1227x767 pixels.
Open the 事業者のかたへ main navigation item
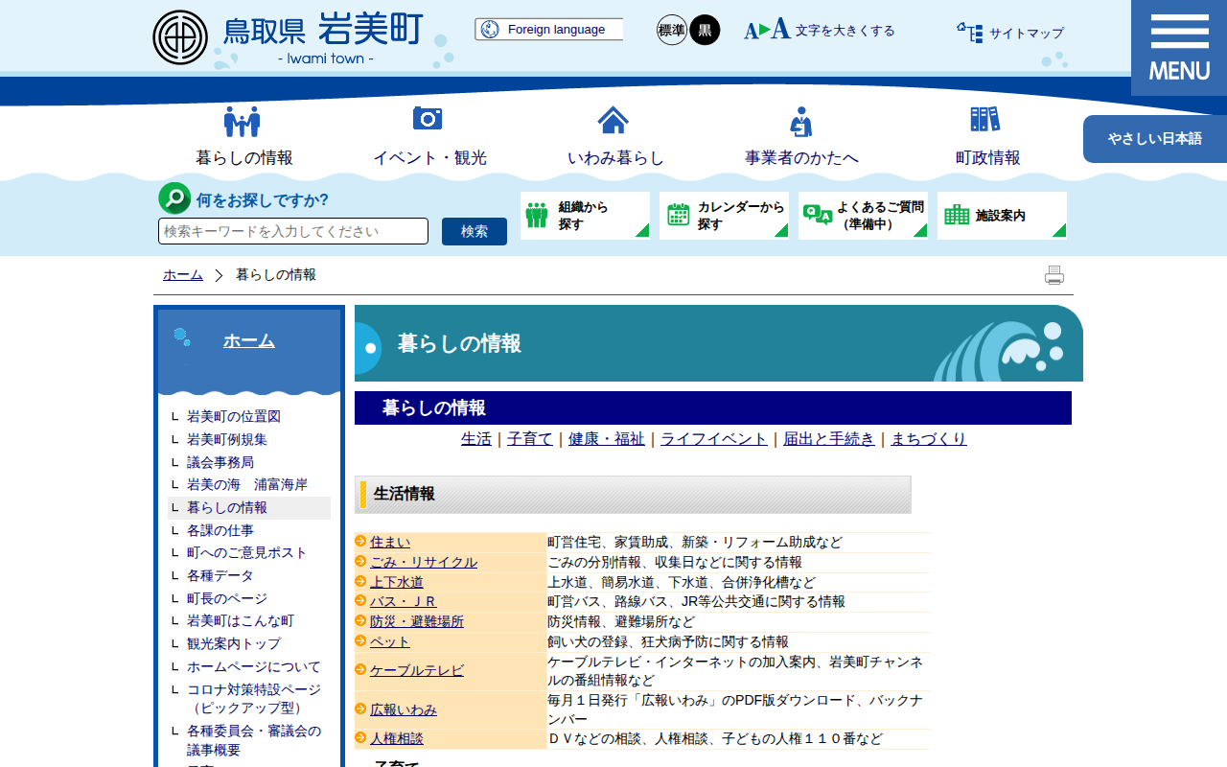coord(801,158)
